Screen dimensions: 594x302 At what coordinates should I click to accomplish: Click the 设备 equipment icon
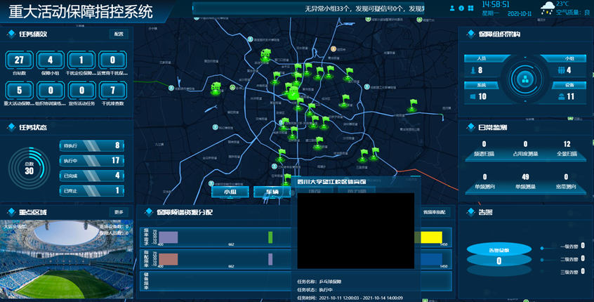561,96
